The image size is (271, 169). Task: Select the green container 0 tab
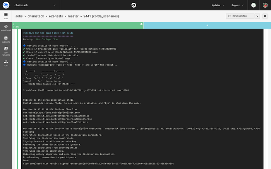click(x=77, y=25)
